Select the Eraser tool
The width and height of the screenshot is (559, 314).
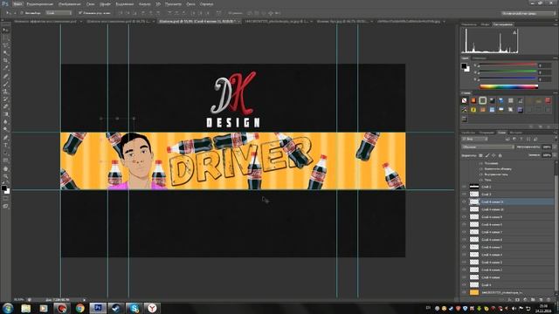pos(6,106)
